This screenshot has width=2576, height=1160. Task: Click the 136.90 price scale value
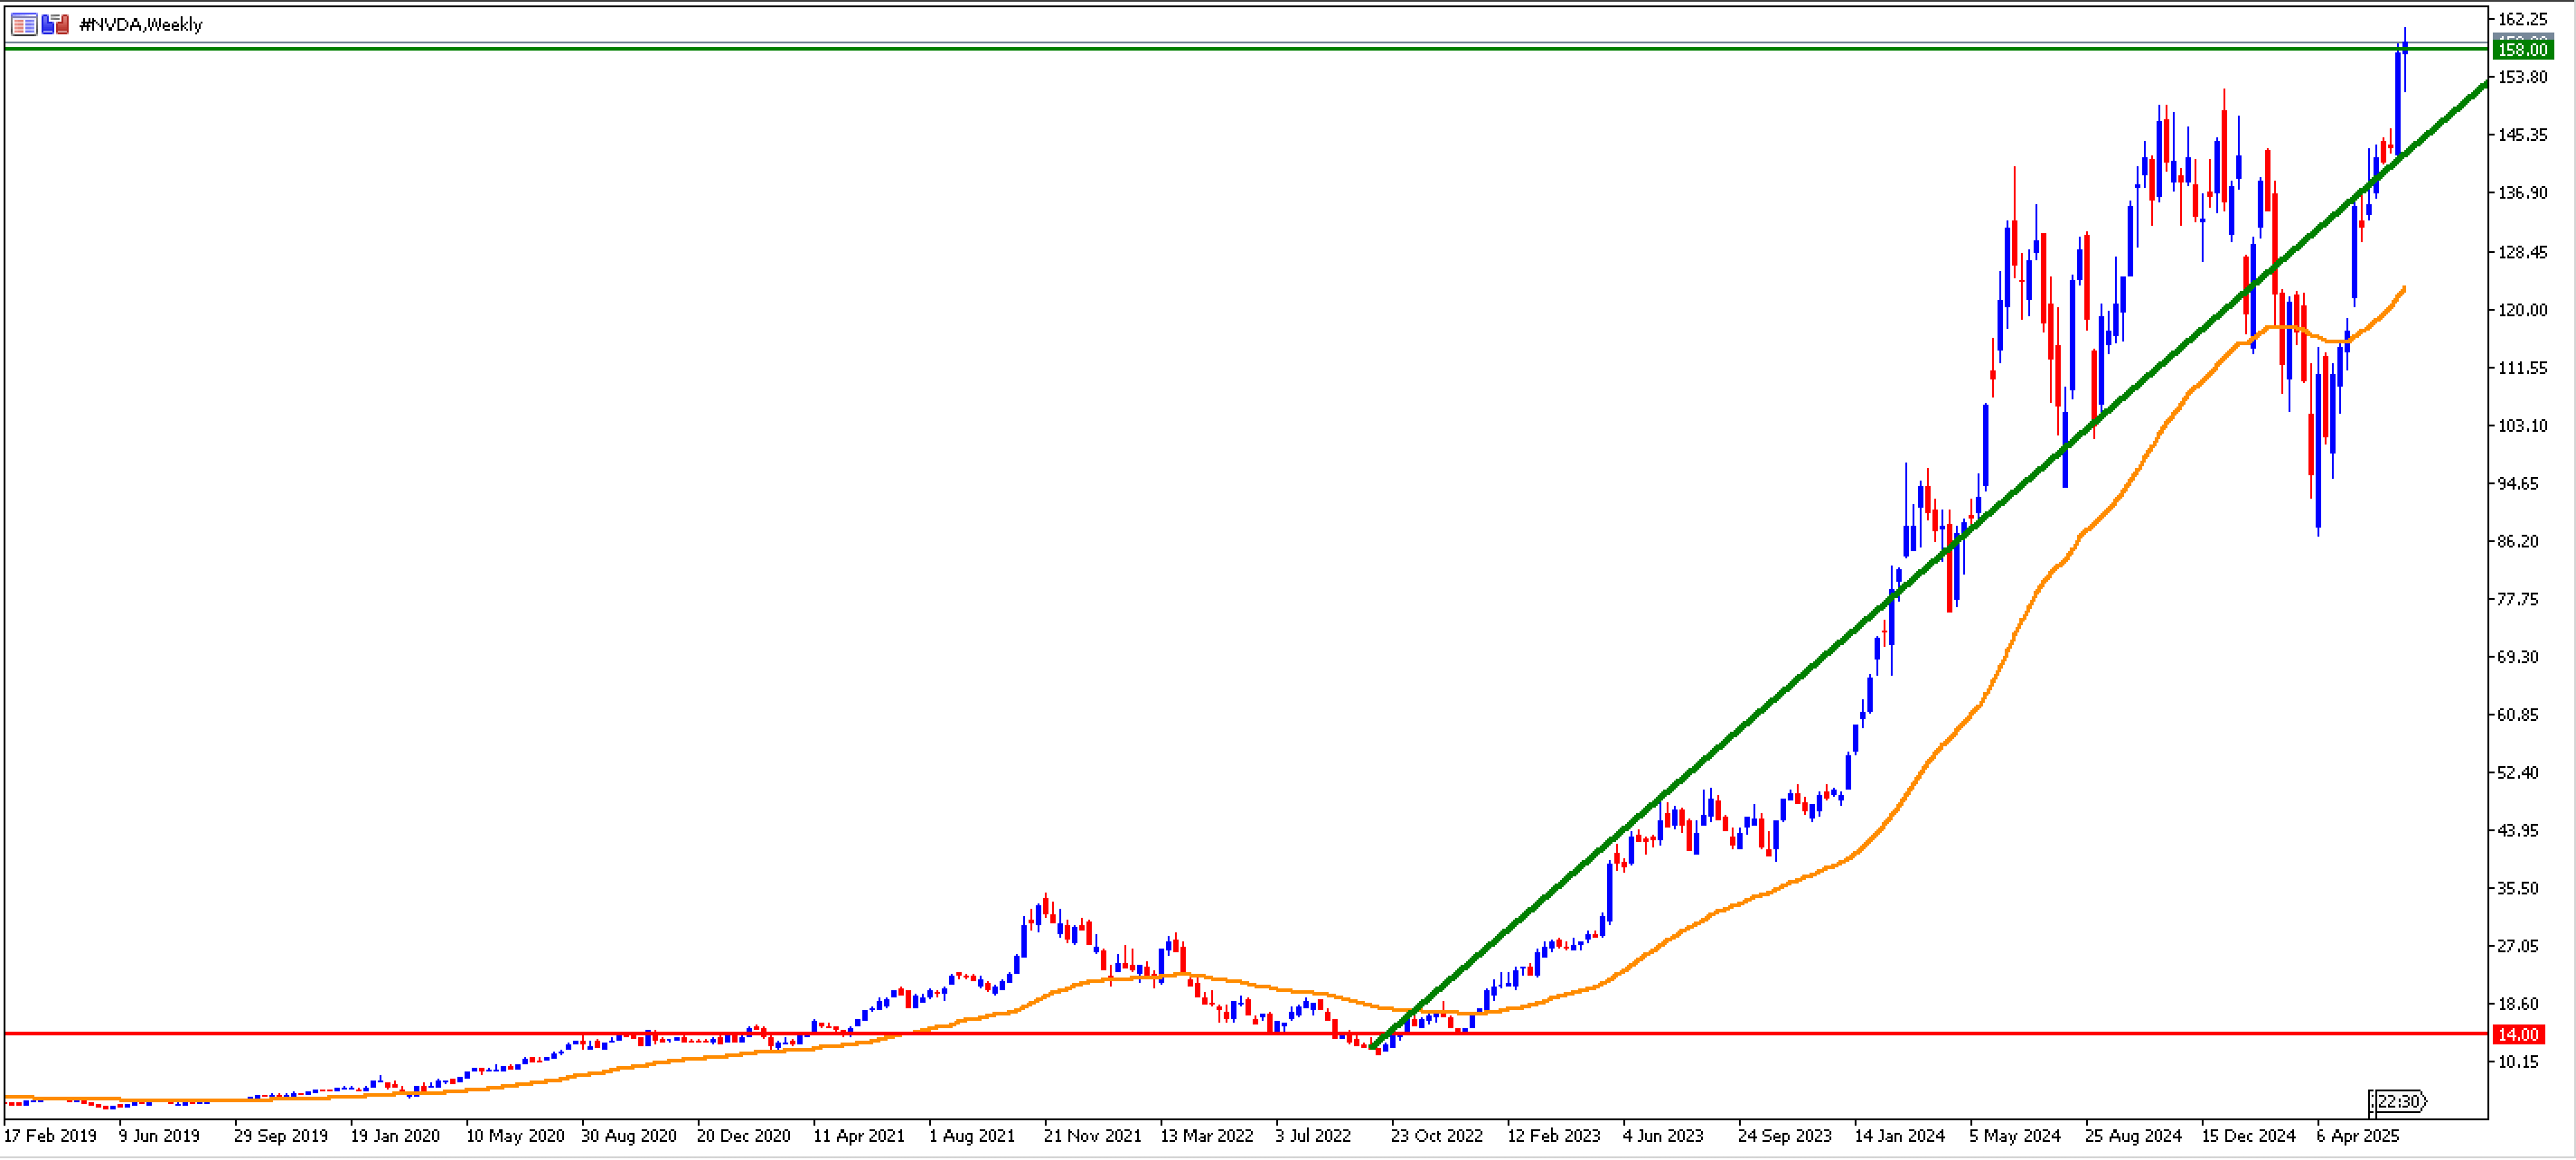coord(2523,192)
